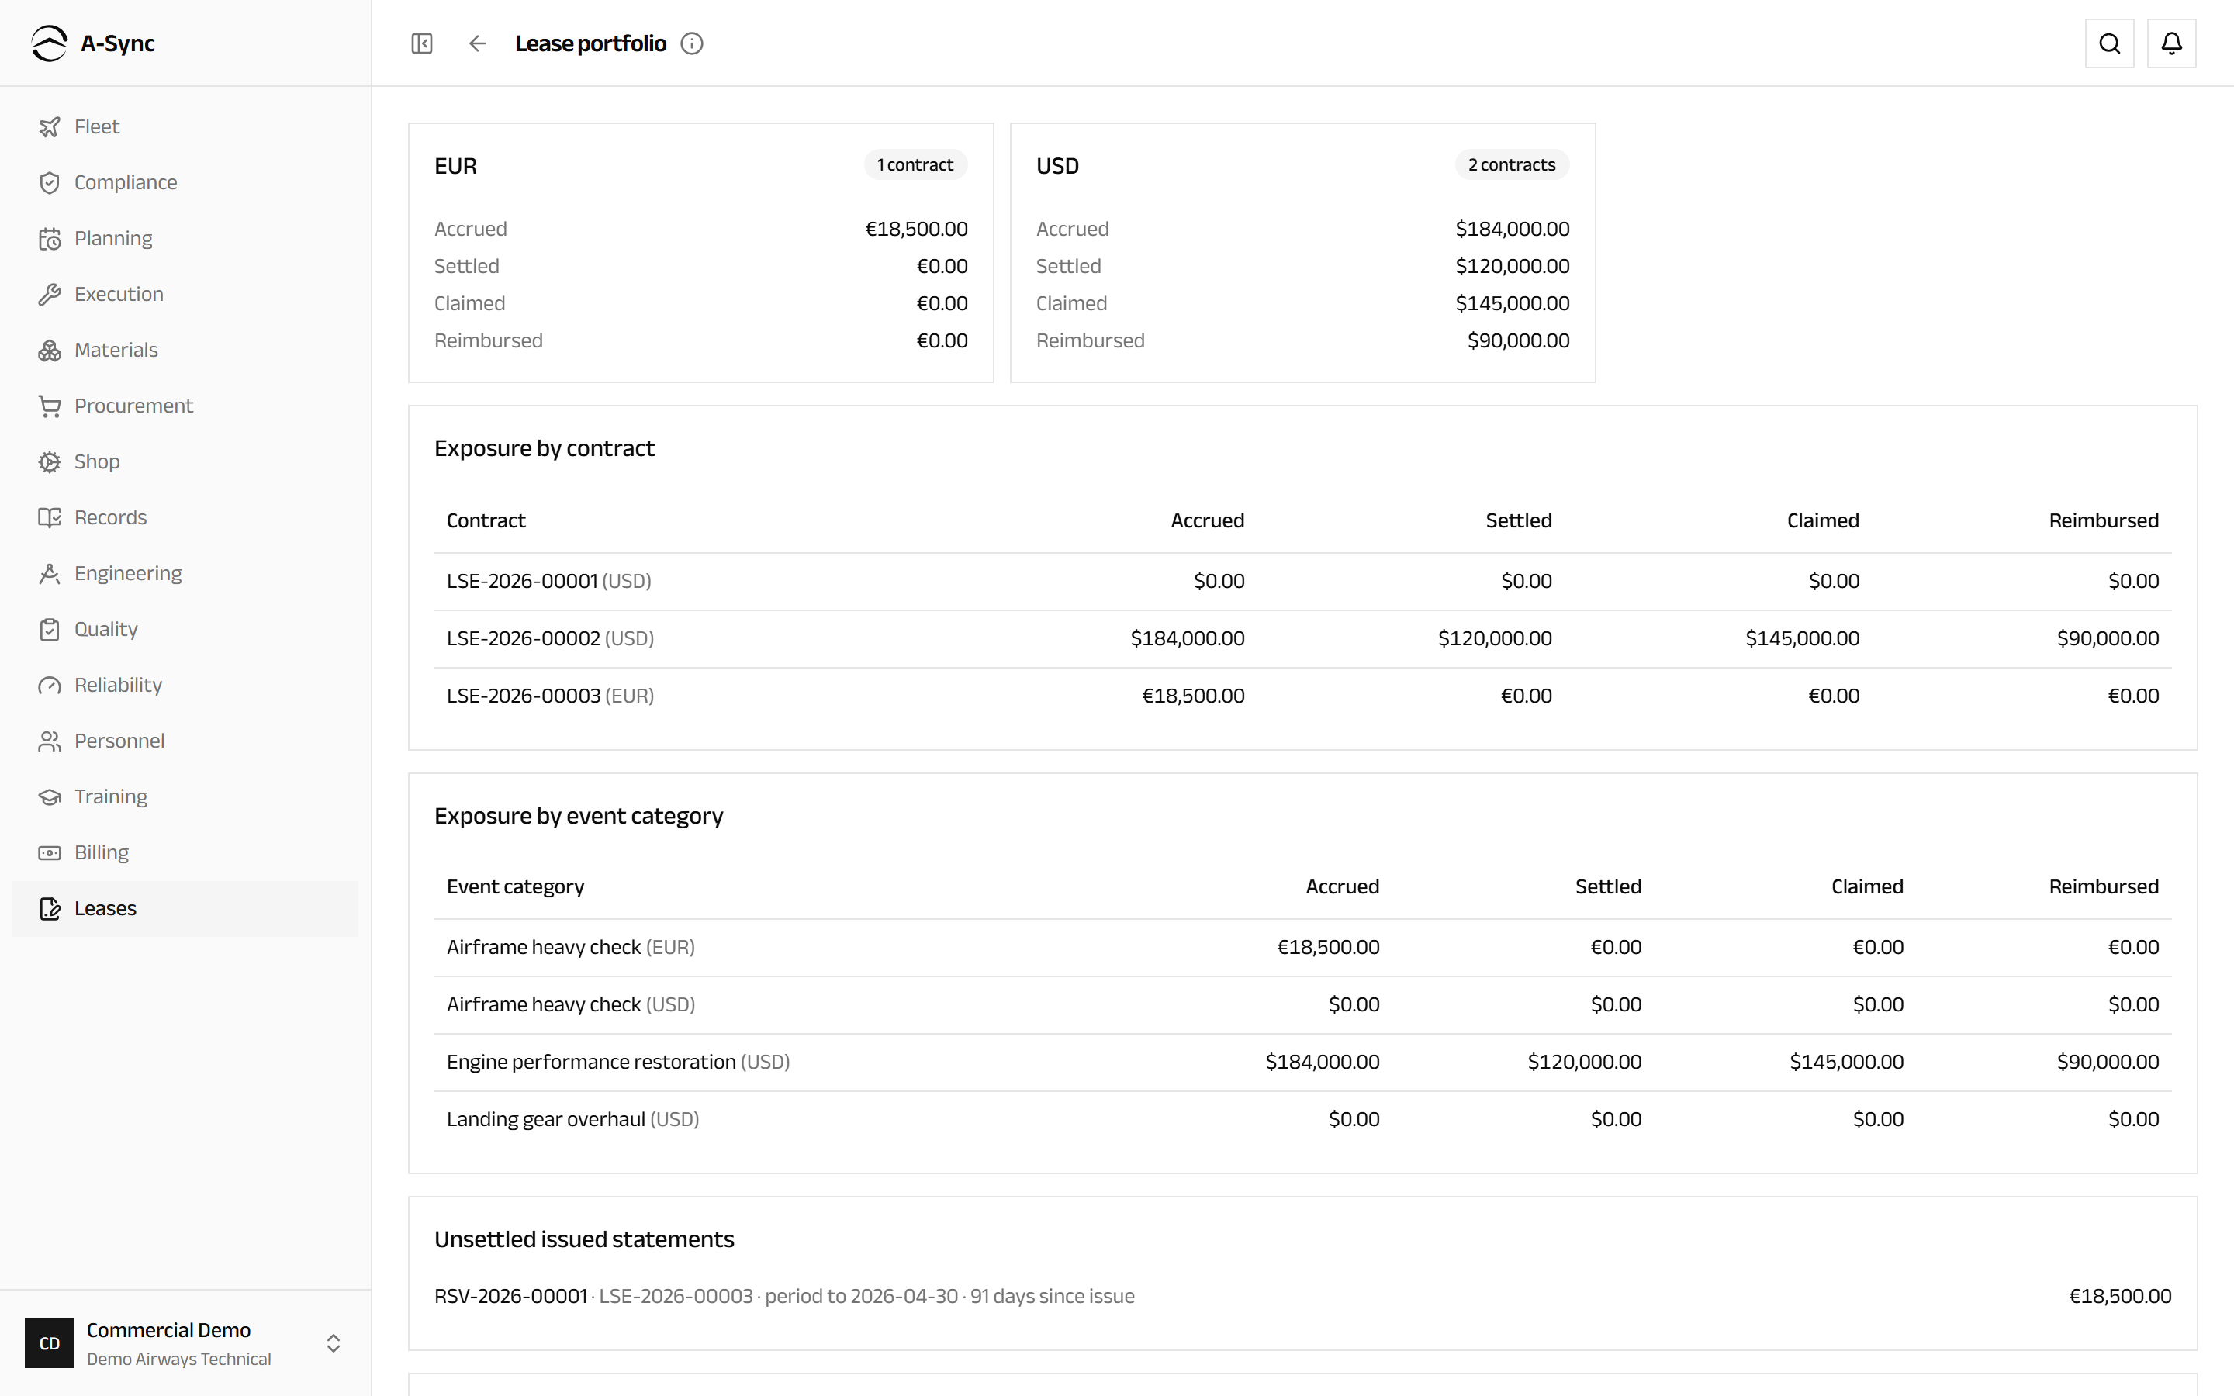Go back with the arrow icon
Image resolution: width=2234 pixels, height=1396 pixels.
[477, 43]
